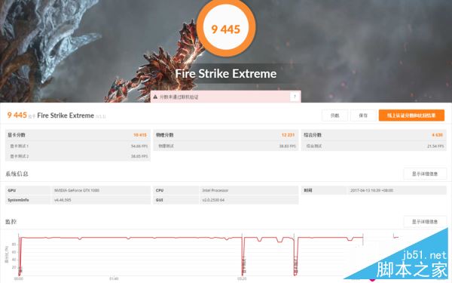Screen dimensions: 452x283
Task: Click the GUI version value
Action: coord(213,200)
